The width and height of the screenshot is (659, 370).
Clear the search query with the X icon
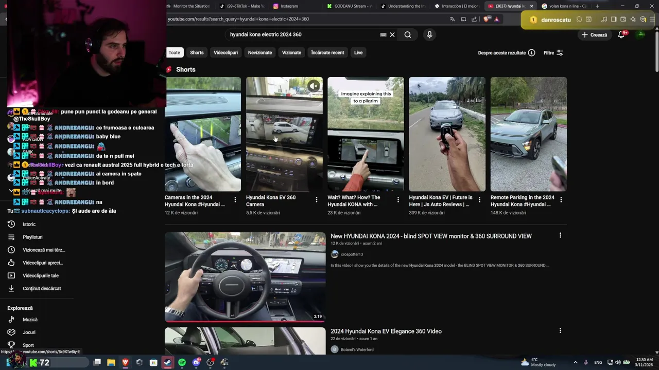[x=392, y=35]
